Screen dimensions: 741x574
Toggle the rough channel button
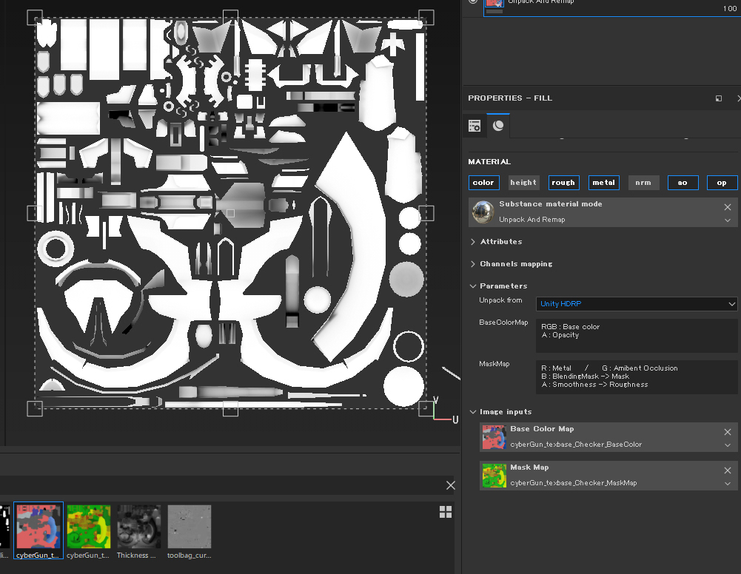tap(563, 183)
